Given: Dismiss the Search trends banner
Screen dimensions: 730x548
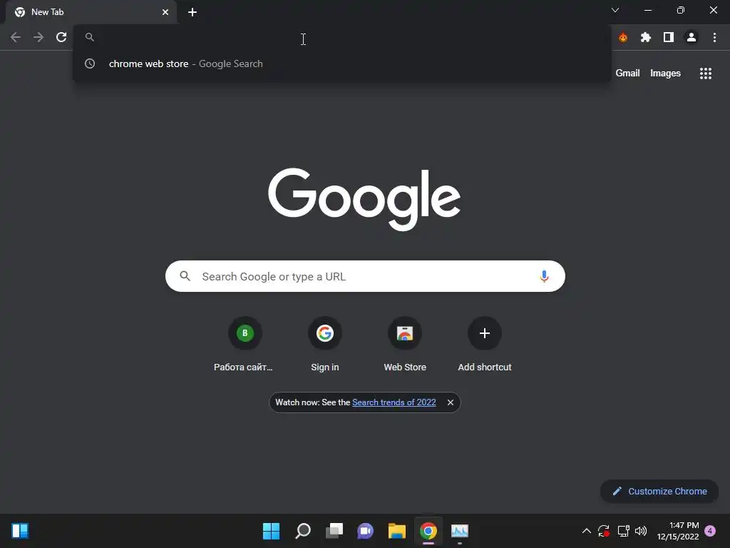Looking at the screenshot, I should [x=451, y=402].
